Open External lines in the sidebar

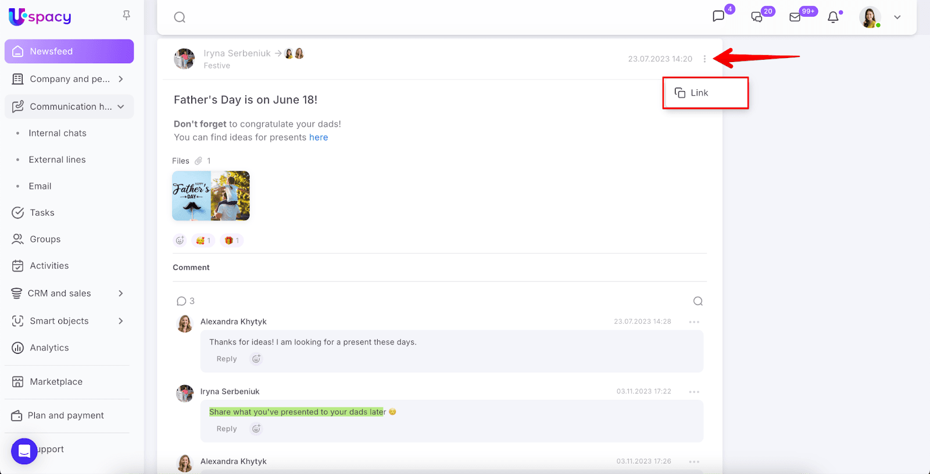tap(58, 160)
